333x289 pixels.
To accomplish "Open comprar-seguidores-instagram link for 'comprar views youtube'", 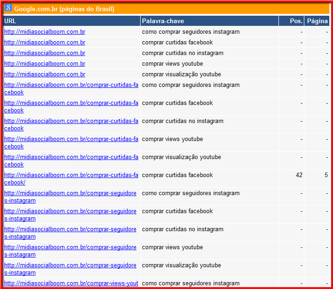I will click(70, 247).
